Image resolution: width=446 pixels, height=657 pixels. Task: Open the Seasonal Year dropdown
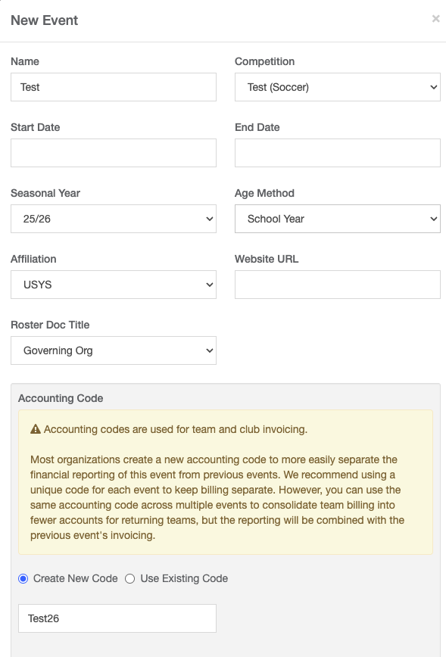pos(114,219)
